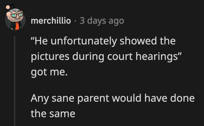Click the word "hearings" ending the quote
204x126 pixels.
click(x=162, y=56)
